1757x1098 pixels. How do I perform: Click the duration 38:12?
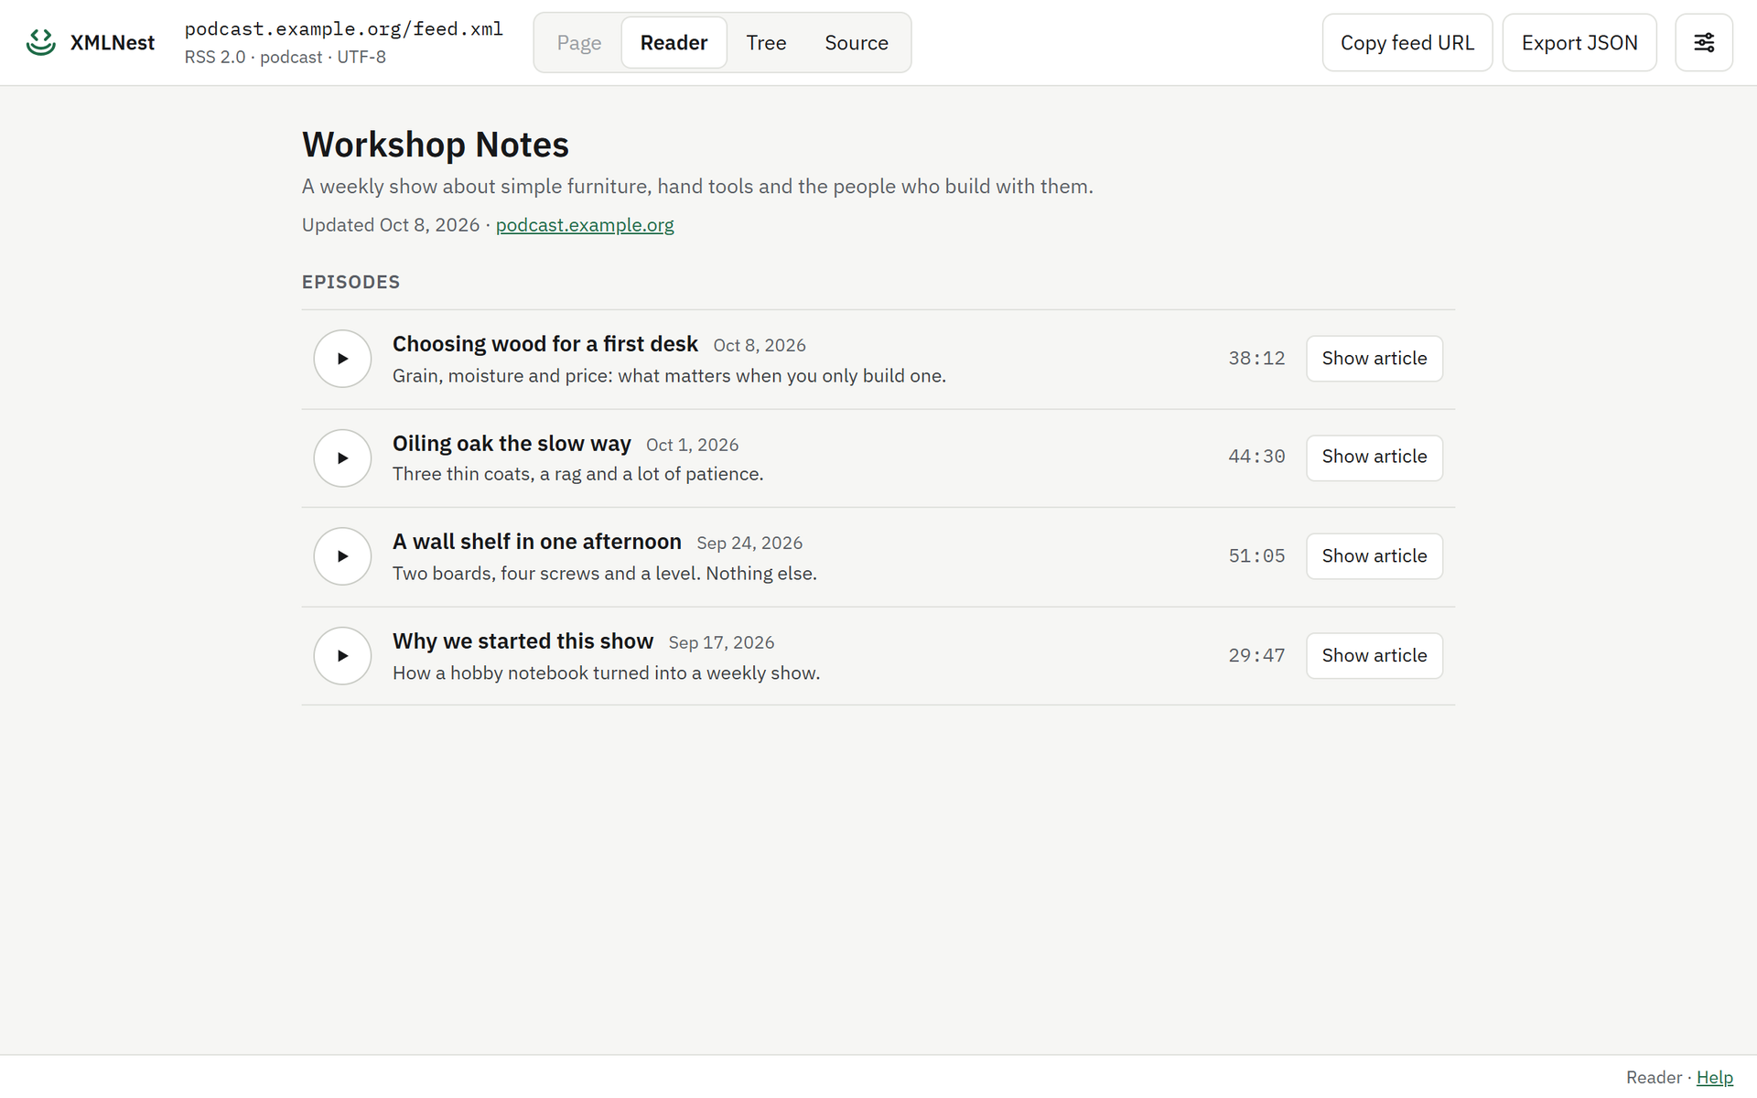(x=1256, y=359)
